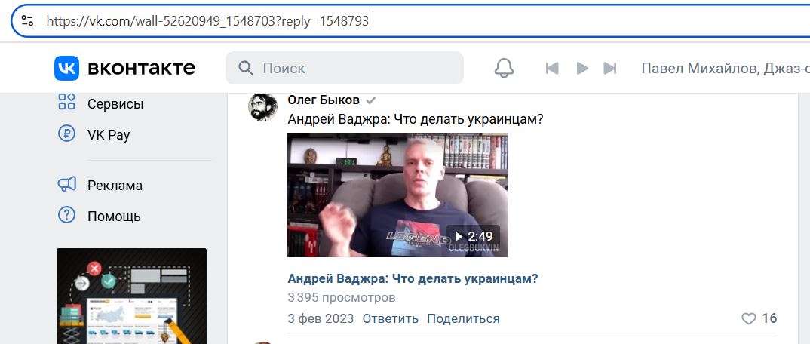Open the Сервисы sidebar item
This screenshot has height=344, width=810.
[101, 104]
